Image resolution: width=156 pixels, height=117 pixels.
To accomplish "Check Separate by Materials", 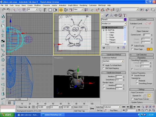I will click(x=137, y=81).
